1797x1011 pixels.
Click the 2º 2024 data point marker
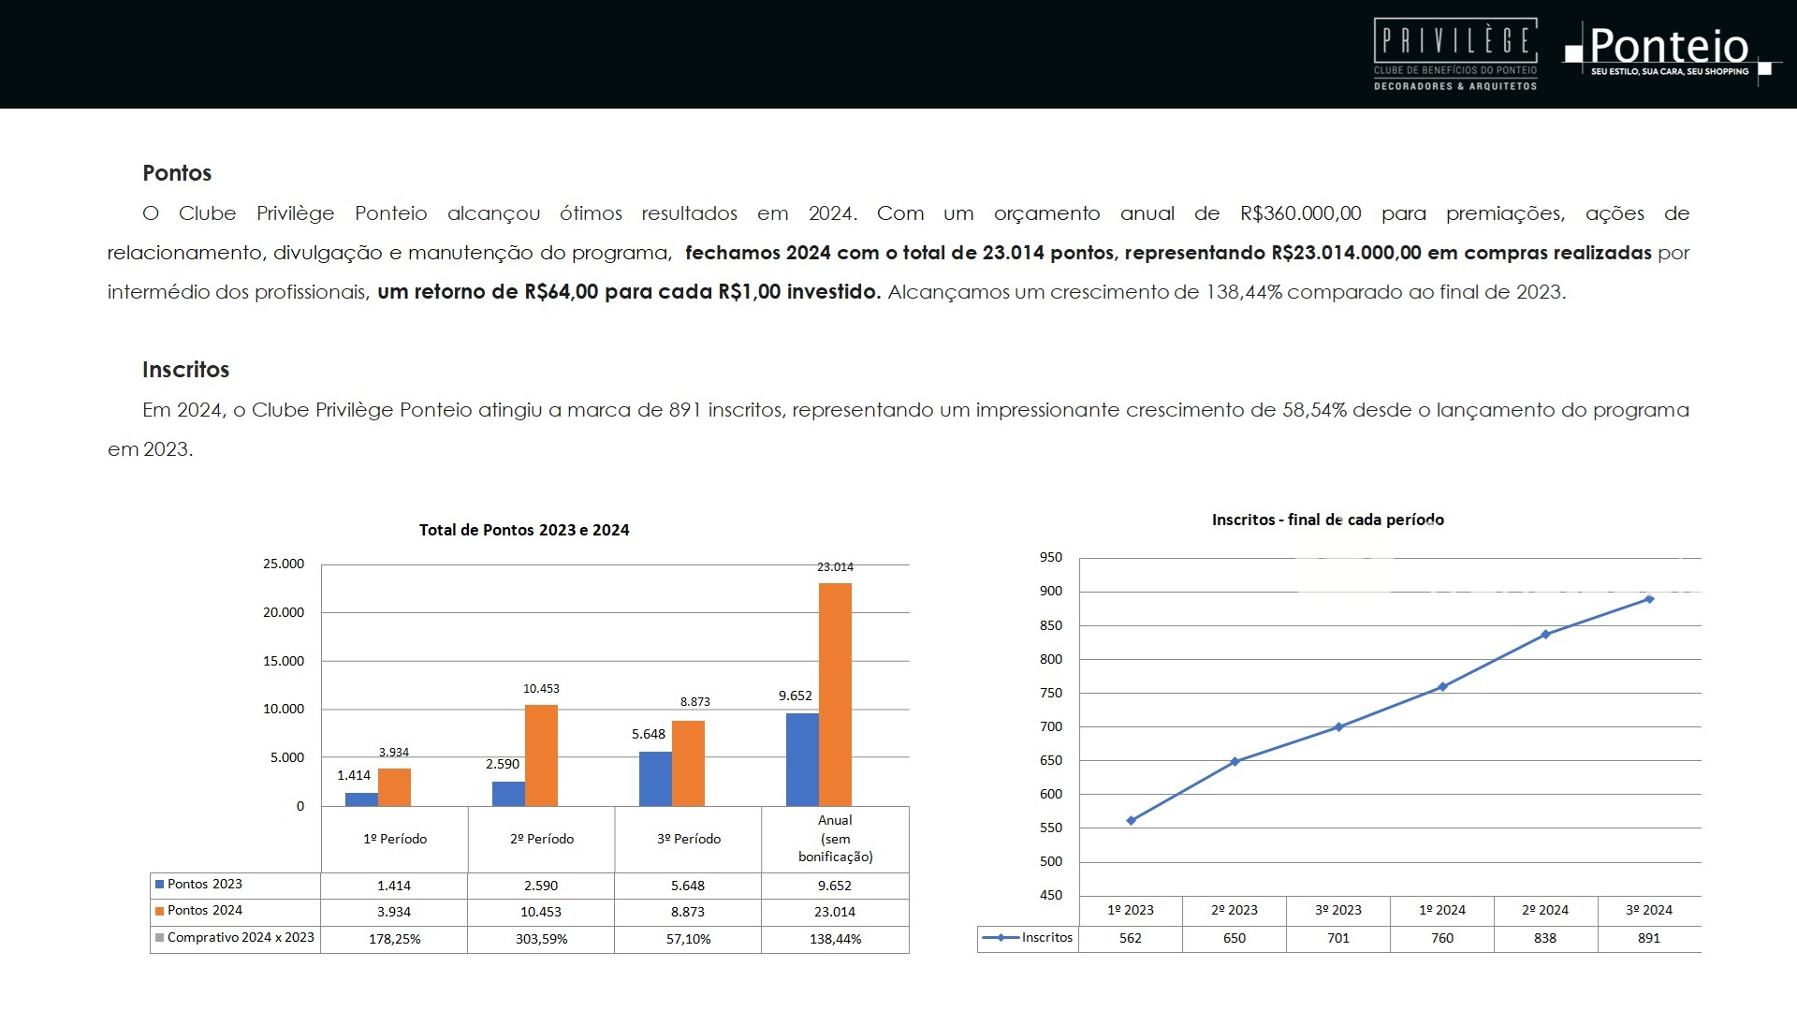1545,635
